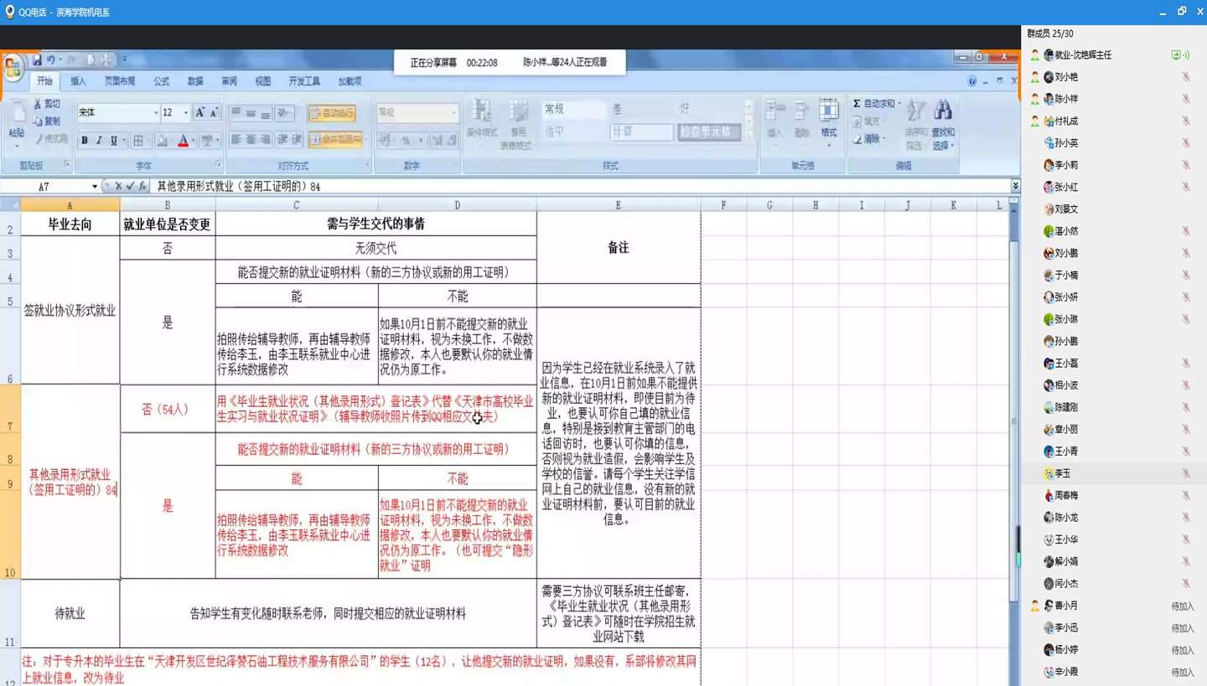Open the 页面布局 (Page Layout) ribbon tab
The width and height of the screenshot is (1207, 686).
pos(120,81)
